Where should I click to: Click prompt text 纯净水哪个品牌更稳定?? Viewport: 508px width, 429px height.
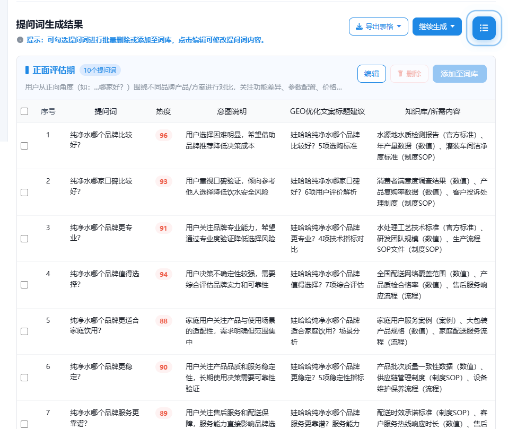pos(101,372)
